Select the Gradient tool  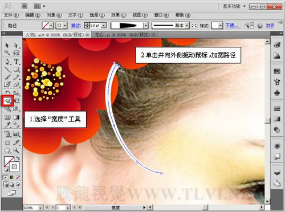click(x=17, y=117)
